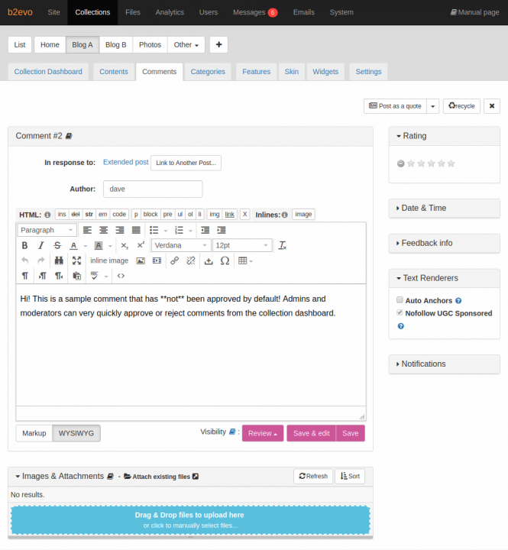Expand the Date & Time panel
This screenshot has width=508, height=550.
(x=444, y=208)
